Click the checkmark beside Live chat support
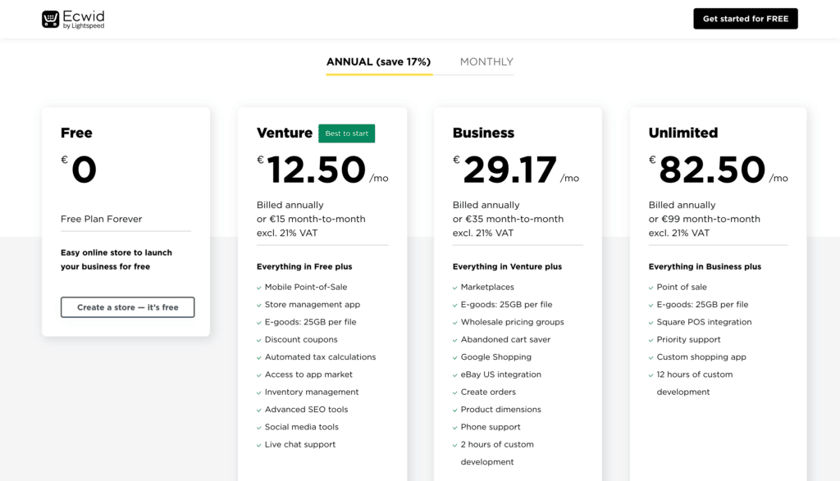Viewport: 840px width, 481px height. 258,445
